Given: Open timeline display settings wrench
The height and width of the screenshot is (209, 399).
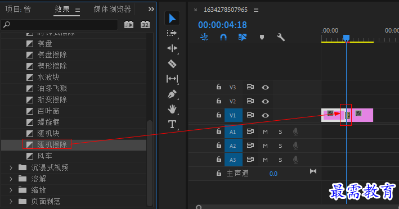Looking at the screenshot, I should pos(281,37).
